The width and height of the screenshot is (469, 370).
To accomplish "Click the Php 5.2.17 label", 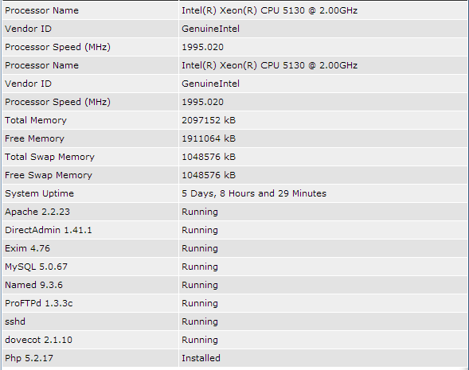I will click(29, 358).
